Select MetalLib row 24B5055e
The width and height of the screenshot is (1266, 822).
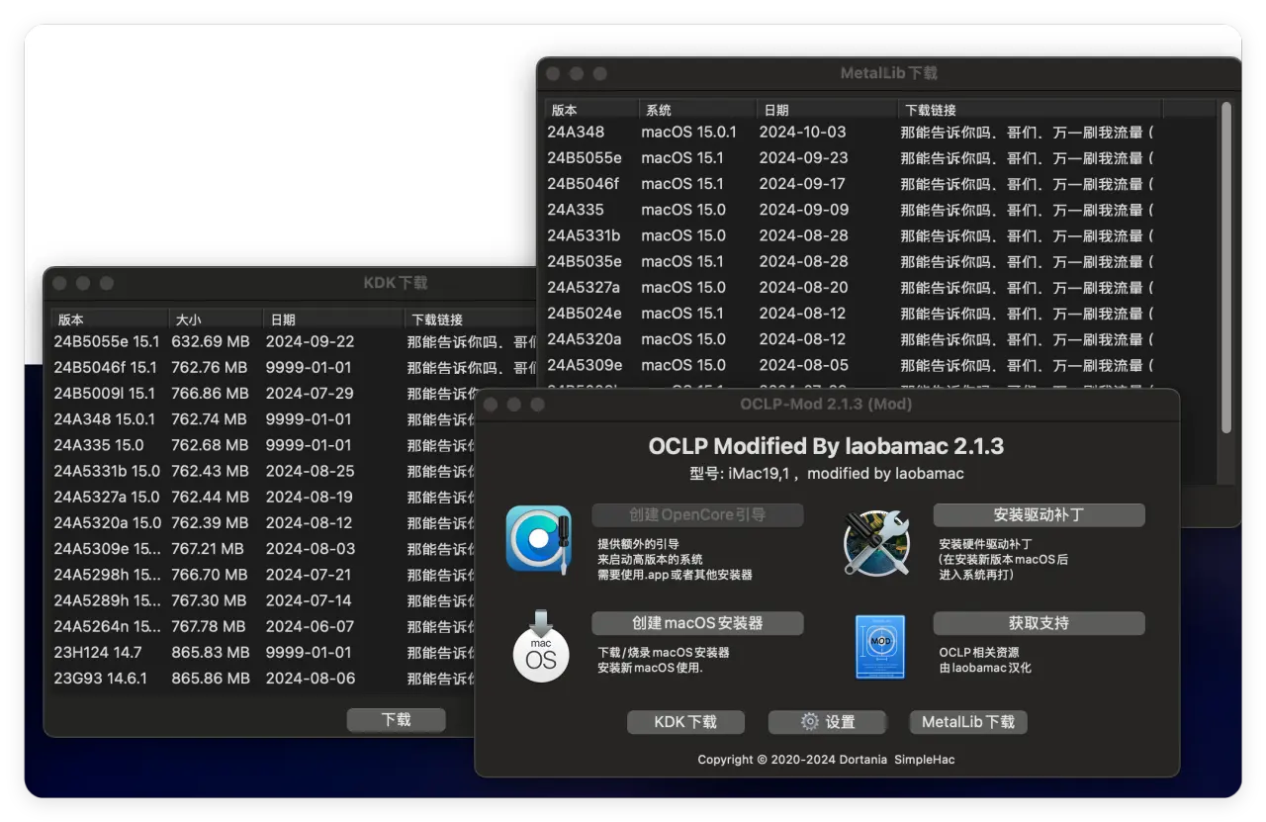pos(881,157)
